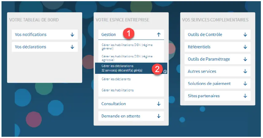Click the red step 2 marker
The height and width of the screenshot is (138, 263).
coord(157,68)
